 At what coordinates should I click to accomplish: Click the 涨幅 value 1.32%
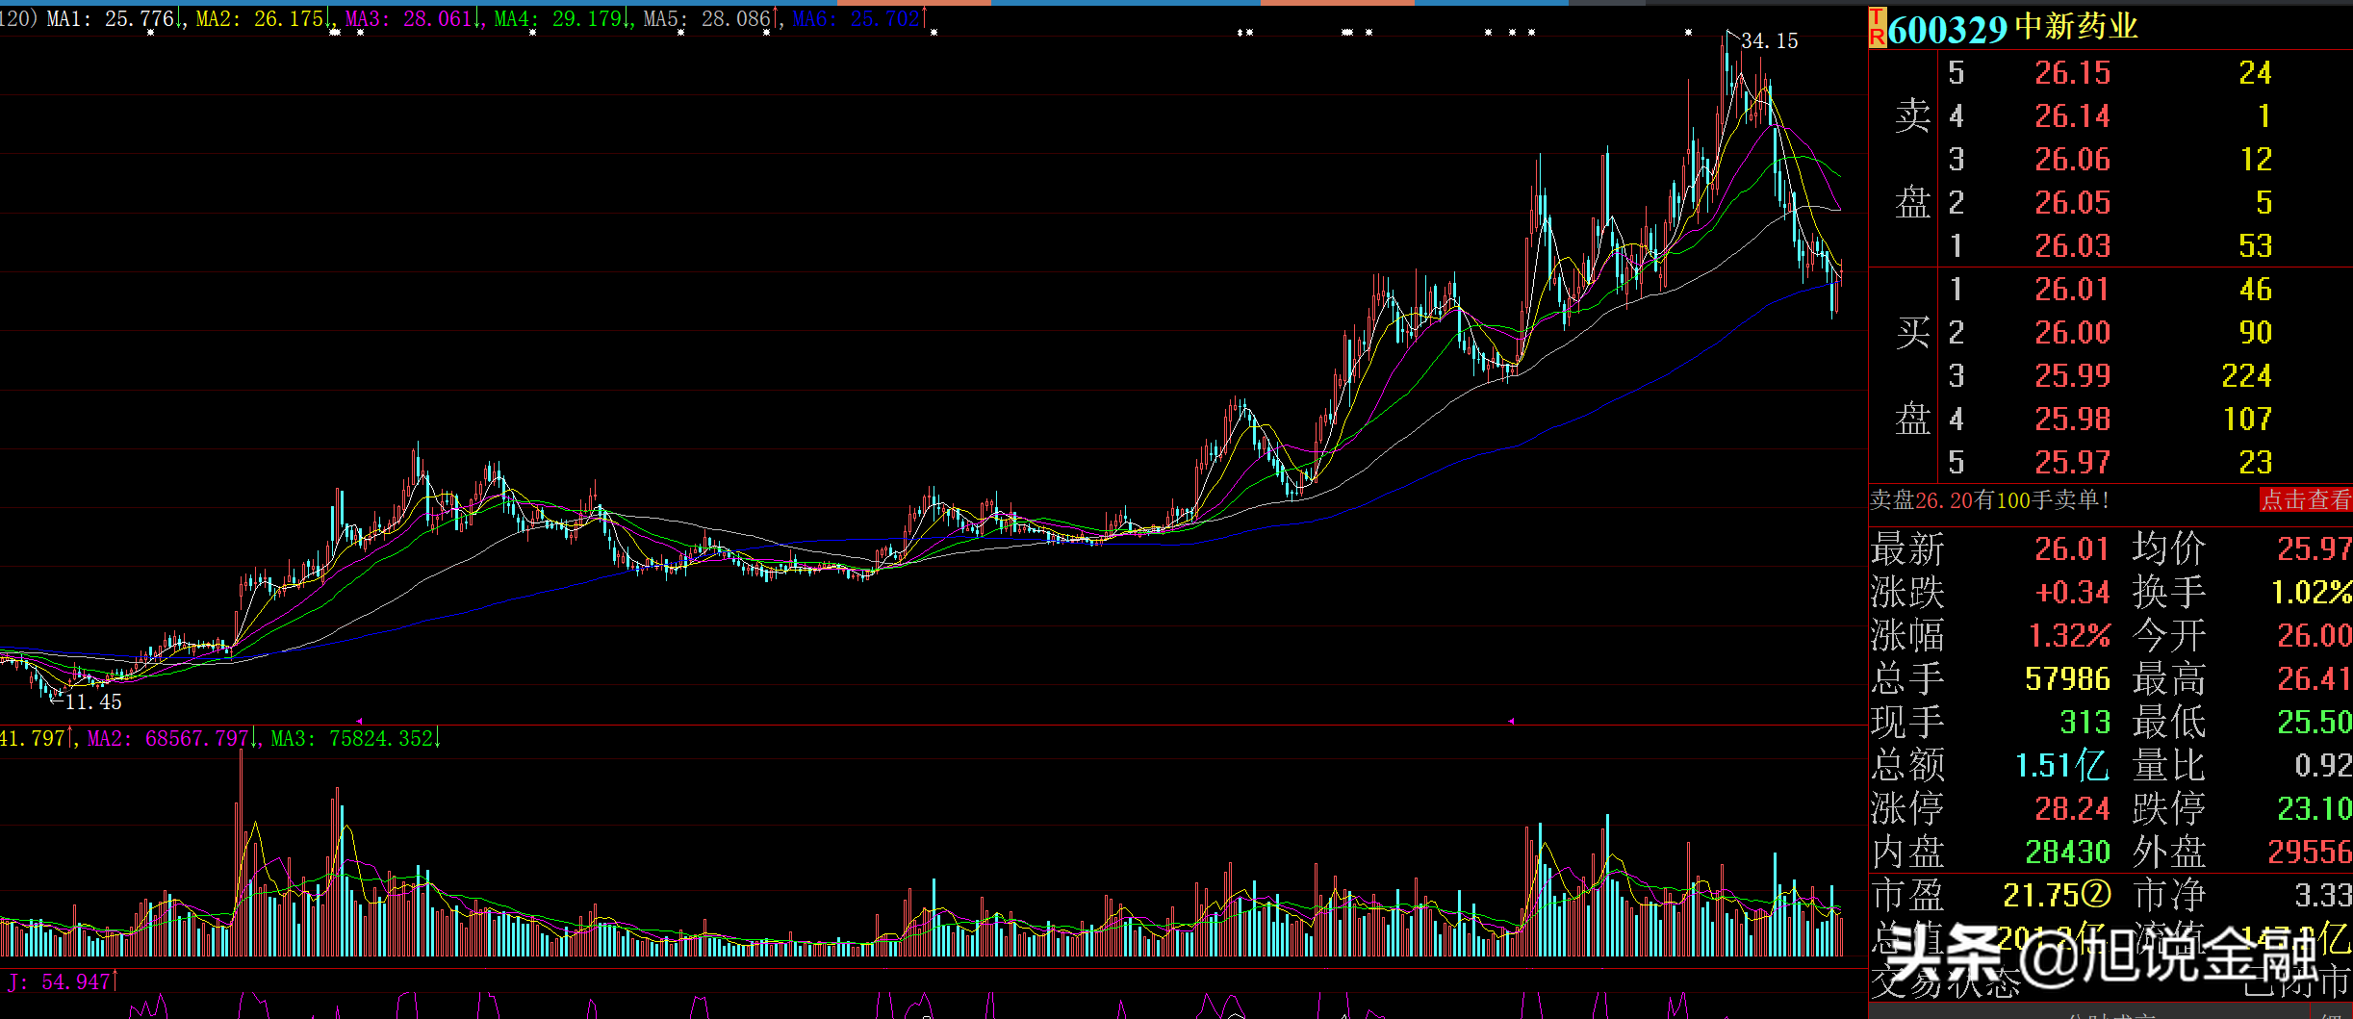click(x=2069, y=636)
